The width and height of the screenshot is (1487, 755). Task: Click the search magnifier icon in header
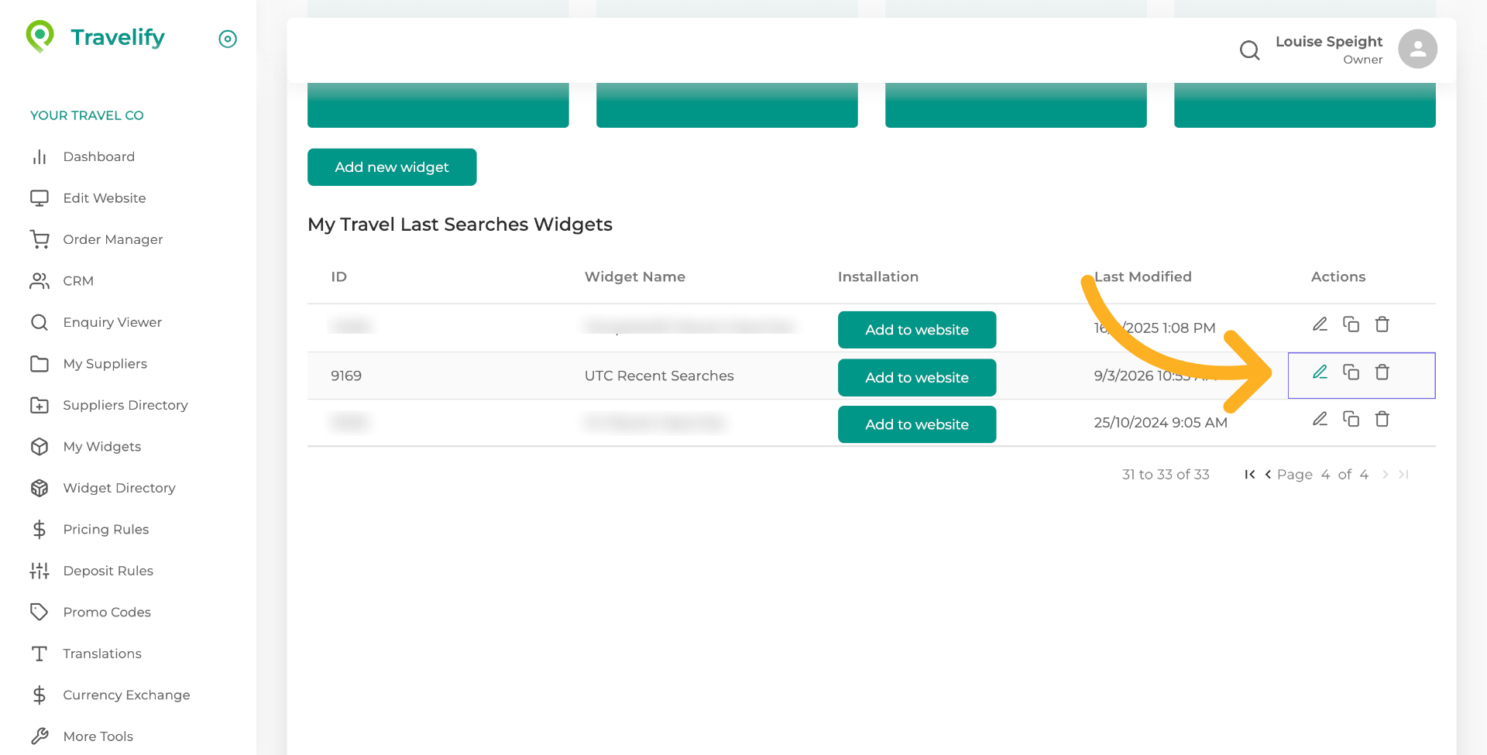pos(1249,50)
